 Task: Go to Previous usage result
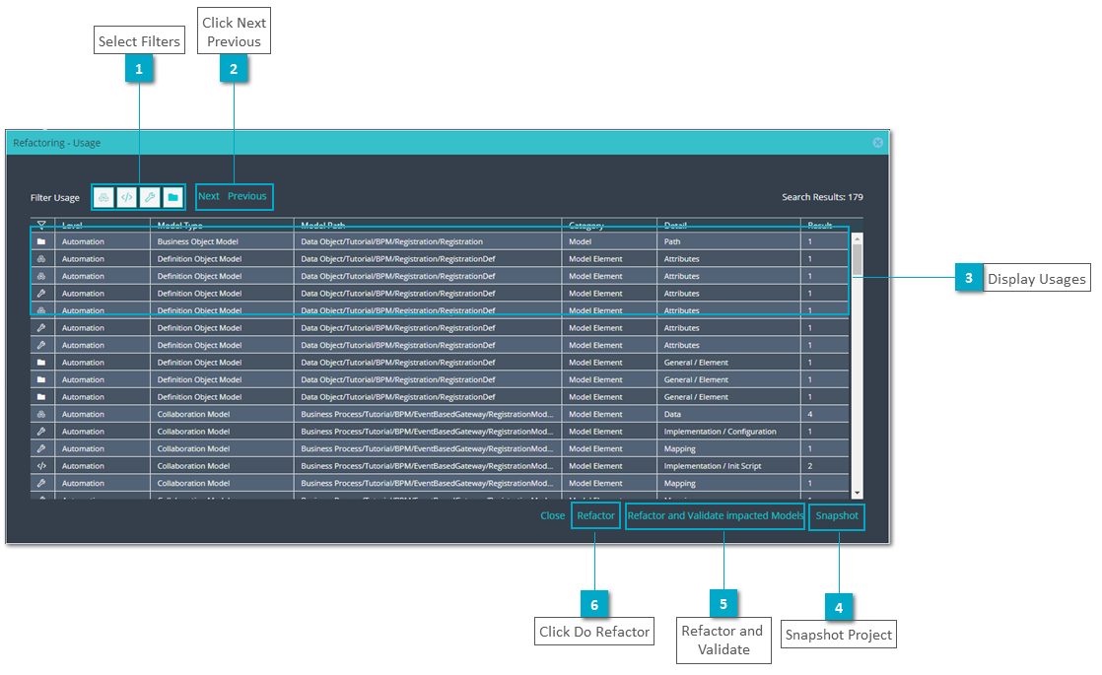[246, 197]
